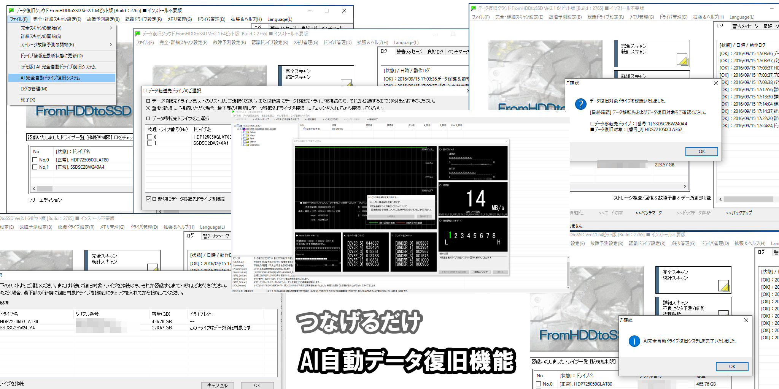Click OK next to the キャンセル button
The image size is (779, 389).
click(x=257, y=385)
